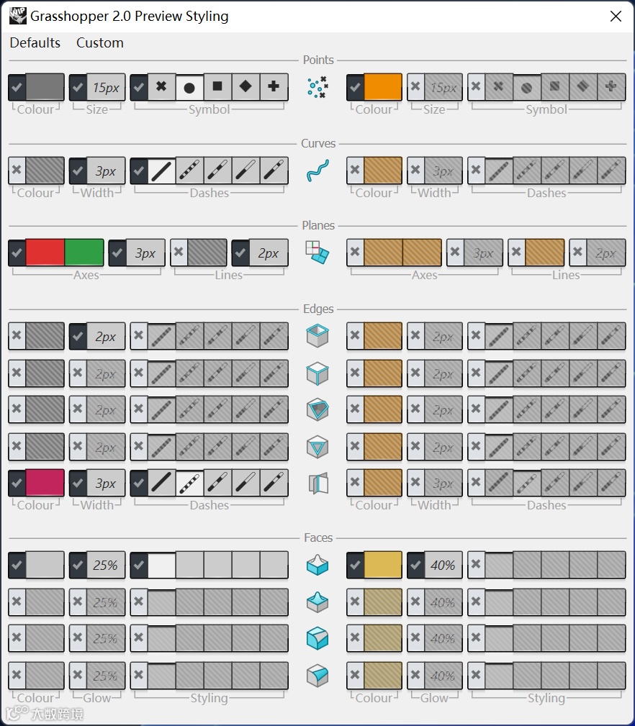Click the first Edges box icon

click(317, 336)
